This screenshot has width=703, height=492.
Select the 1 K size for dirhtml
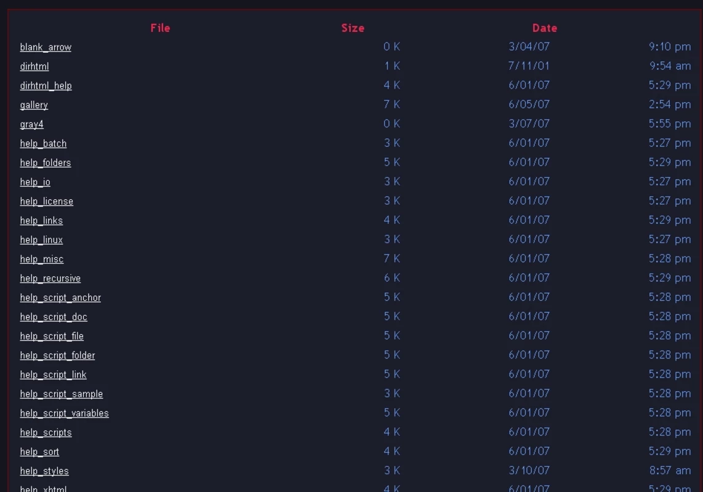click(392, 66)
